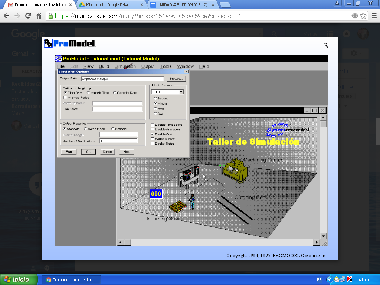Image resolution: width=380 pixels, height=285 pixels.
Task: Click Cancel in Simulation Options
Action: pos(108,152)
